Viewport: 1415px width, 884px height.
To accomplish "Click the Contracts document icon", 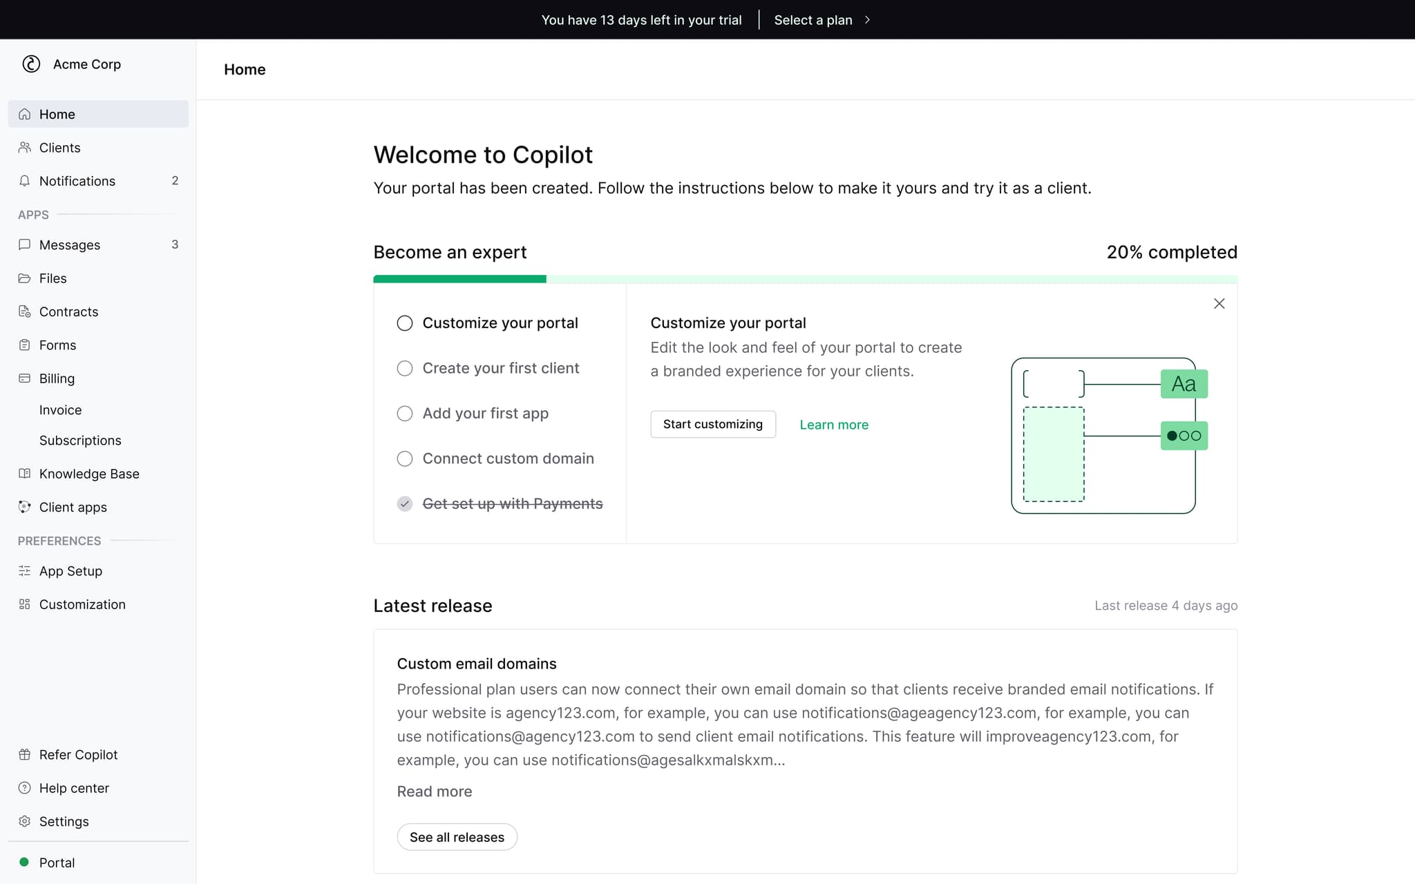I will [25, 311].
